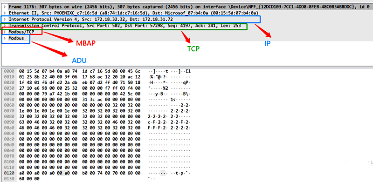Image resolution: width=373 pixels, height=182 pixels.
Task: Click the blue ADU annotation label
Action: [79, 61]
